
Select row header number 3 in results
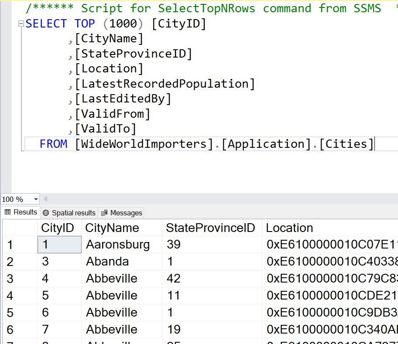tap(20, 279)
